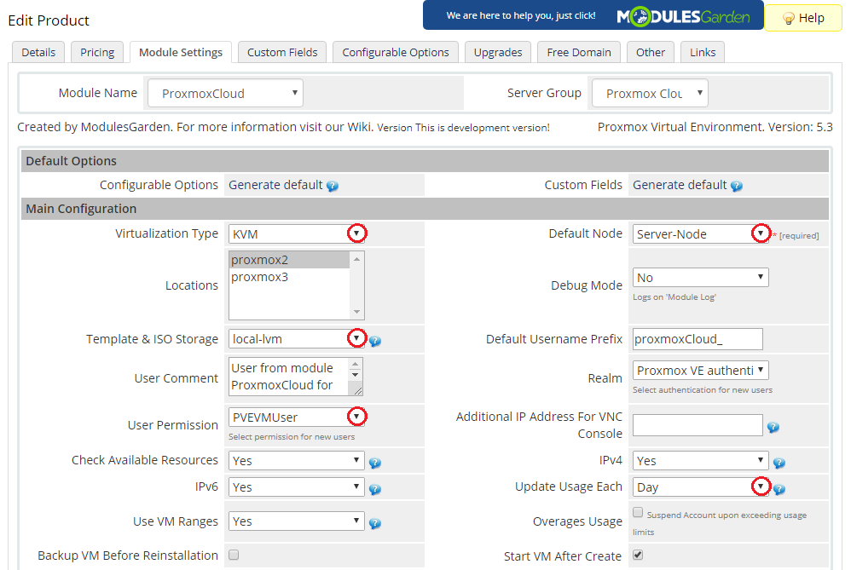Open help tooltip for Configurable Options Generate default
The image size is (851, 570).
pos(333,186)
